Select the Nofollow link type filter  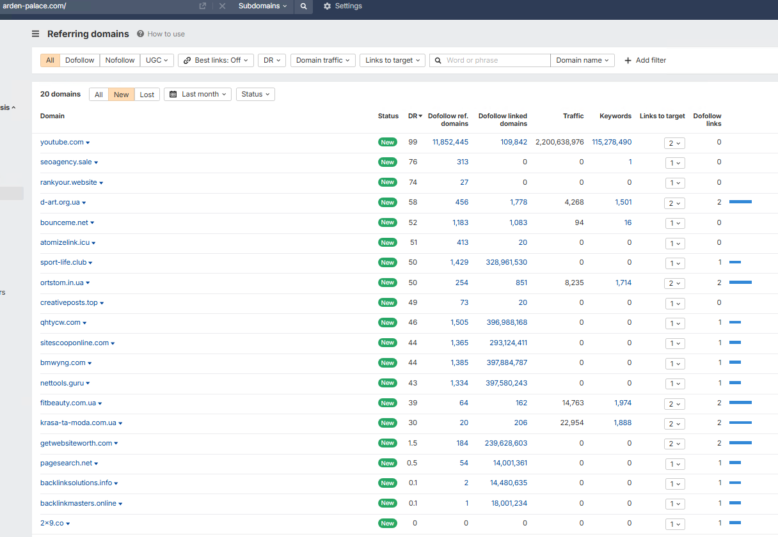pyautogui.click(x=120, y=60)
